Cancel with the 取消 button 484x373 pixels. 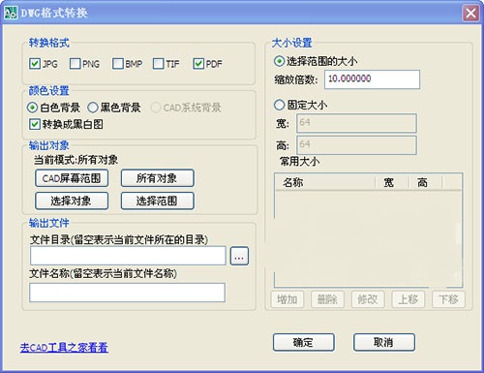click(x=384, y=342)
